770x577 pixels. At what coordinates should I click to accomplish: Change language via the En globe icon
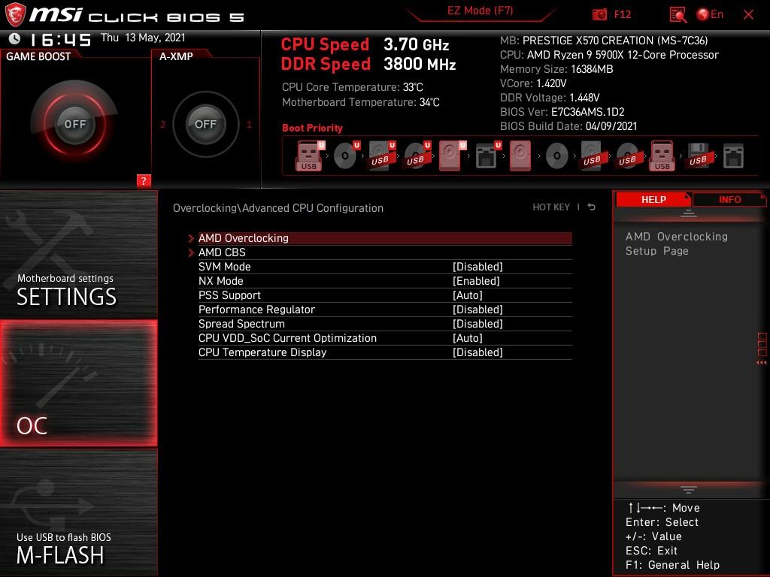point(710,15)
